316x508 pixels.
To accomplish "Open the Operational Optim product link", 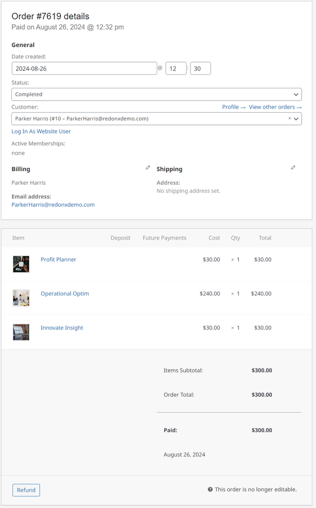I will [x=64, y=294].
